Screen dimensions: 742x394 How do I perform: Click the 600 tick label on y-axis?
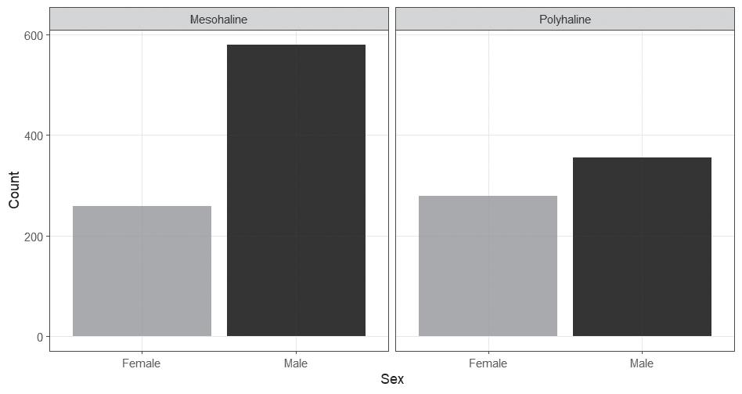coord(35,35)
